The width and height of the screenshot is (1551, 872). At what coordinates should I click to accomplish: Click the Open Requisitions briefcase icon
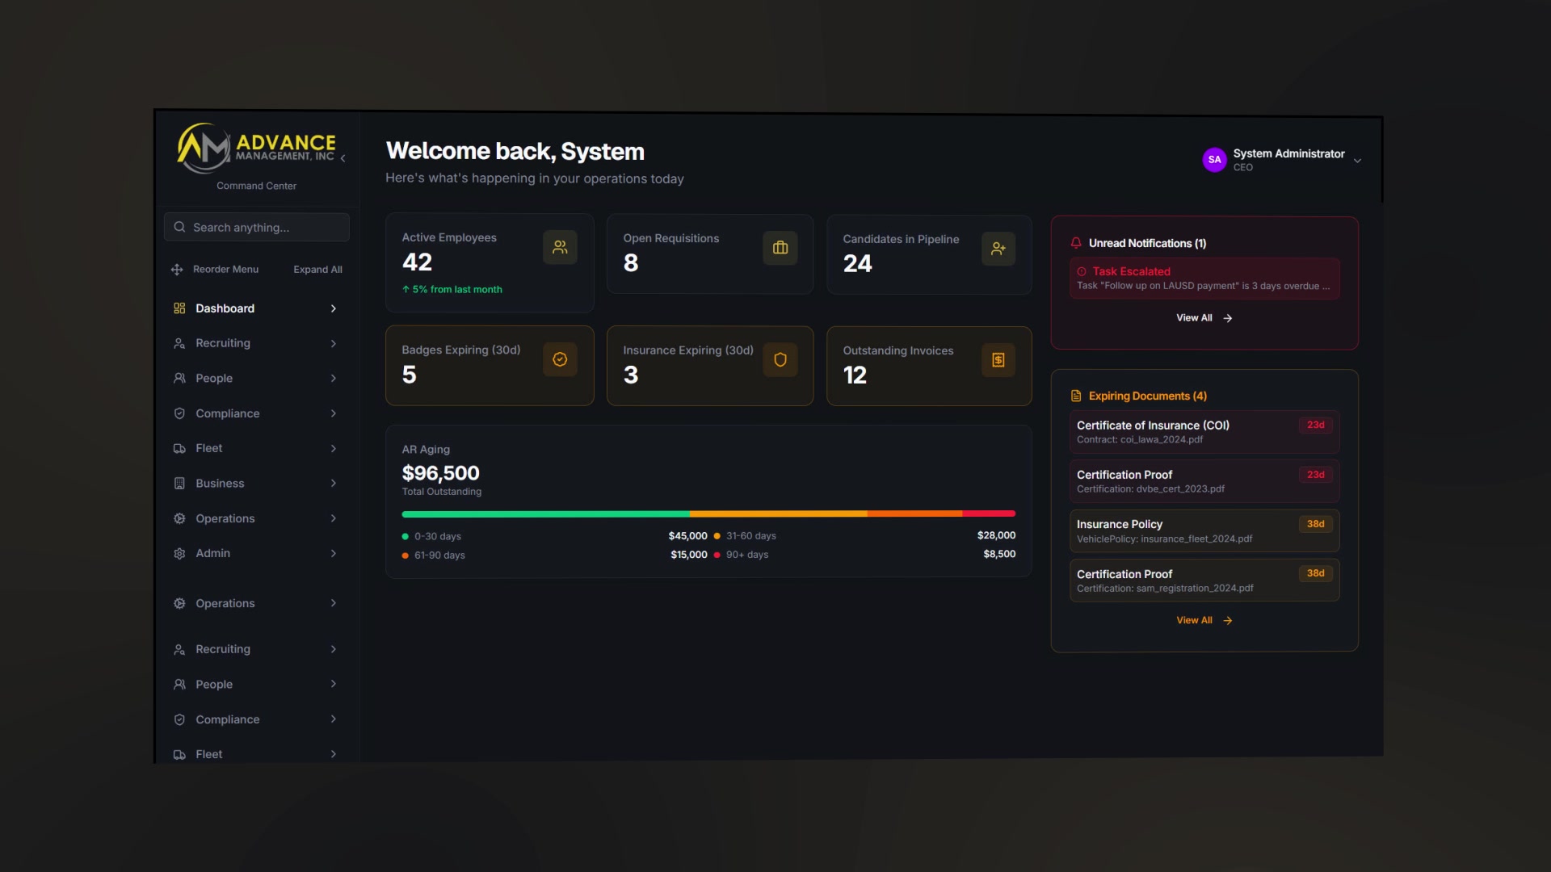click(x=780, y=248)
